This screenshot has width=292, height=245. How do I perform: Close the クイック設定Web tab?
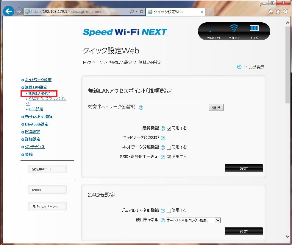(202, 12)
